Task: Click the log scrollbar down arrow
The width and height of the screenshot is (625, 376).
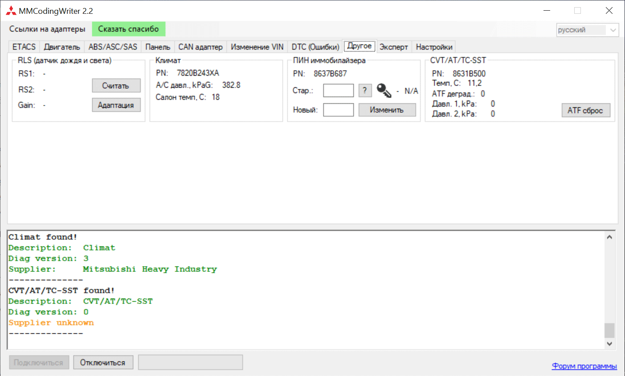Action: point(609,343)
